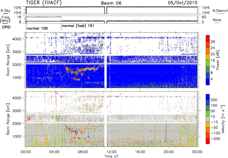Click the '20' Power colorbar tick
The height and width of the screenshot is (158, 228).
[x=213, y=54]
